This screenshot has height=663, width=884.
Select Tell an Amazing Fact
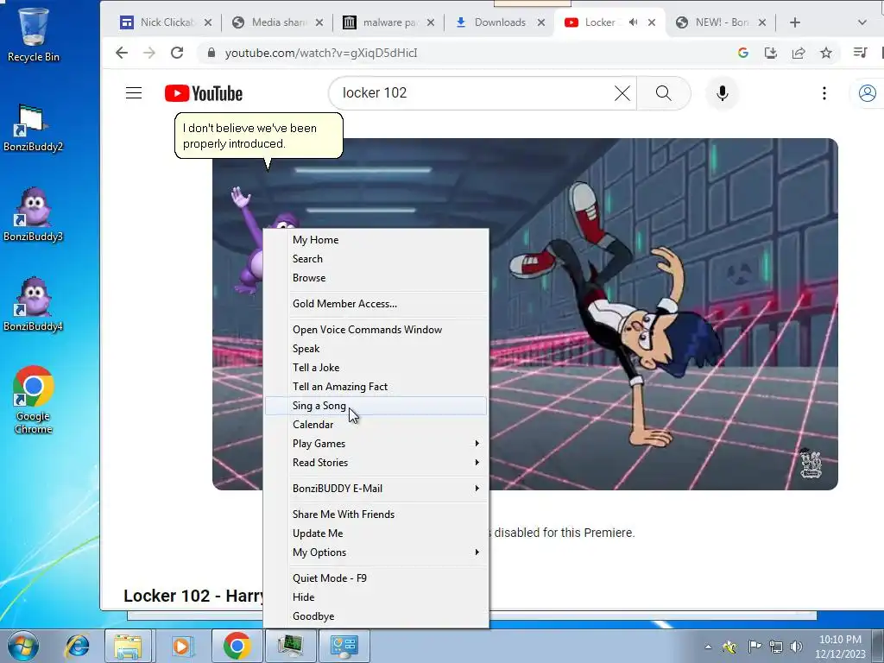click(x=376, y=387)
